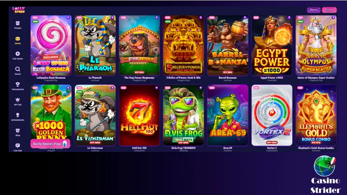
Task: Open the Le Pharaoh game thumbnail
Action: coord(95,45)
